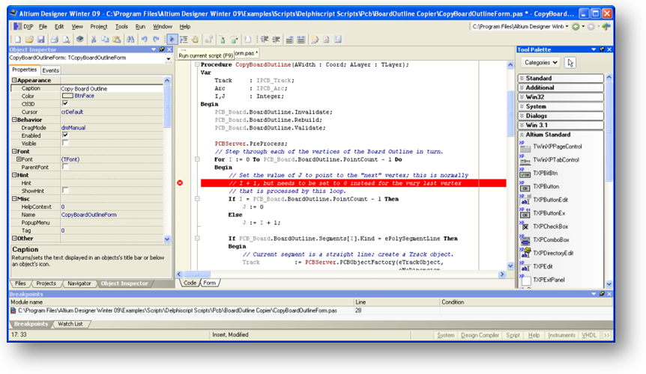Click the Print toolbar icon
646x374 pixels.
tap(55, 40)
